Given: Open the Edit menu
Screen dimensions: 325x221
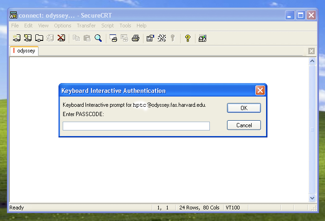Looking at the screenshot, I should point(28,26).
